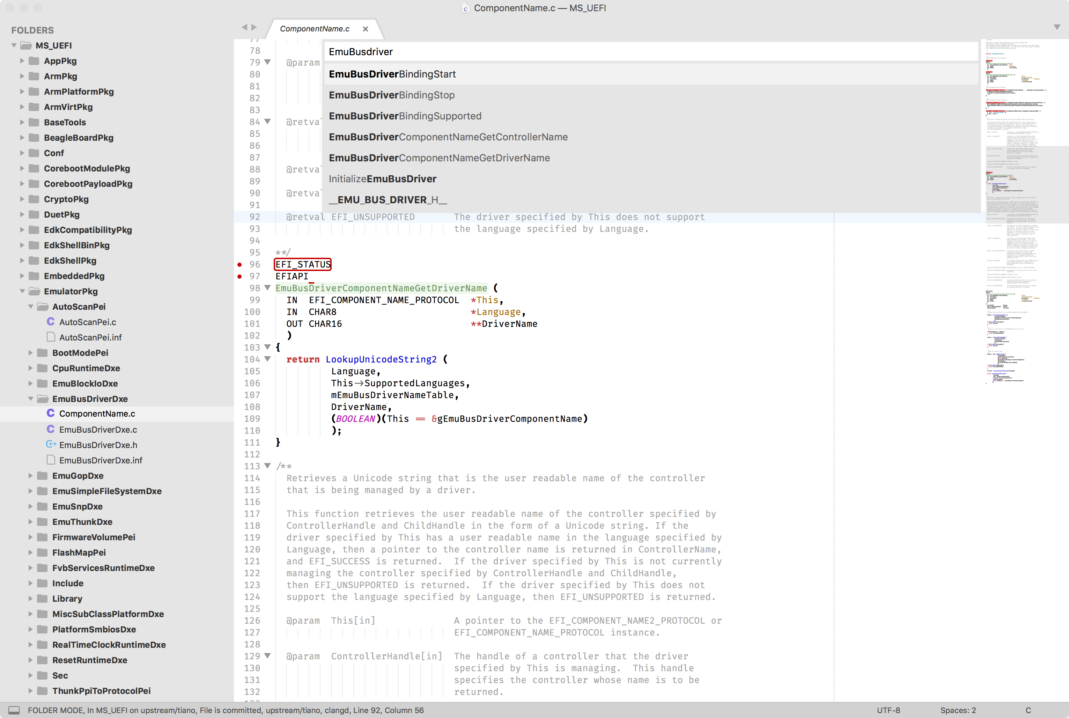Open EmuBusDriverDxe.c from sidebar
This screenshot has height=718, width=1069.
[98, 430]
